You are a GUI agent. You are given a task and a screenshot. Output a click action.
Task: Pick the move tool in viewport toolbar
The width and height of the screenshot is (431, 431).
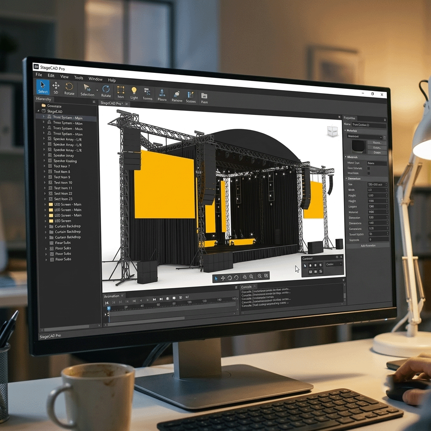[223, 278]
